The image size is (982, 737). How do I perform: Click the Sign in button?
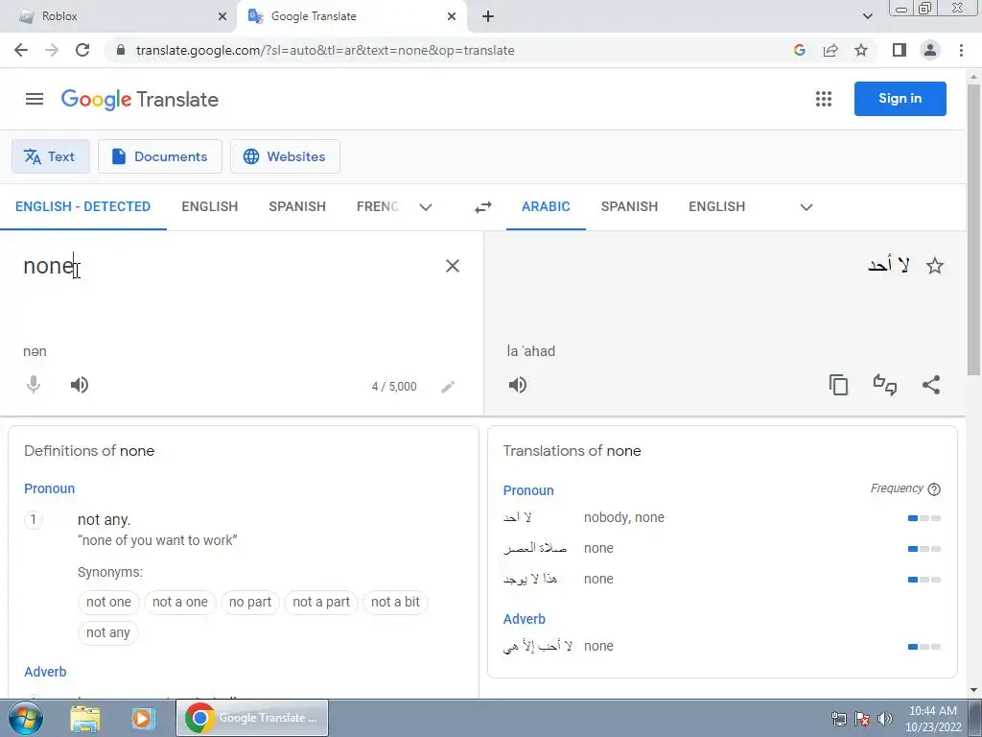pos(900,99)
